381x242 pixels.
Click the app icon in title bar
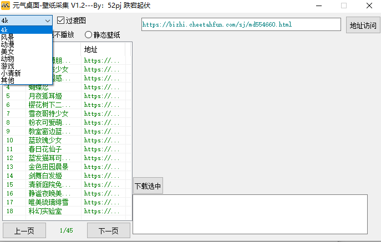coord(6,6)
